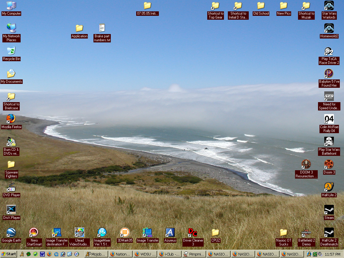Launch Google Earth from the desktop

click(x=11, y=233)
